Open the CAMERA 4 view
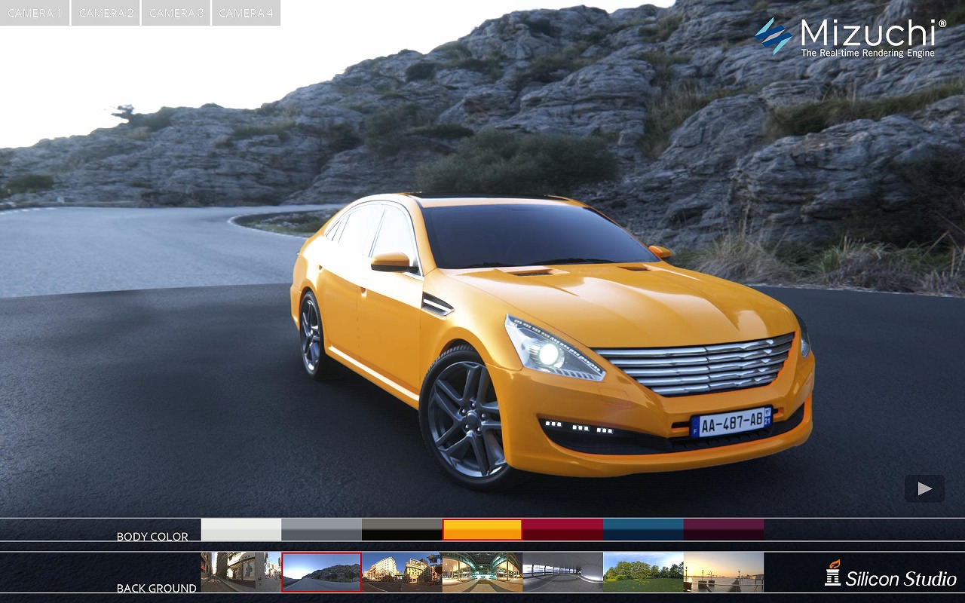The image size is (965, 603). [246, 13]
